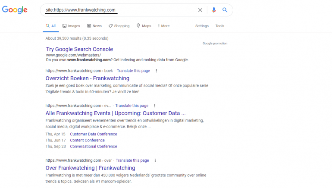Image resolution: width=332 pixels, height=188 pixels.
Task: Translate the Frankwatching boek page
Action: 133,71
